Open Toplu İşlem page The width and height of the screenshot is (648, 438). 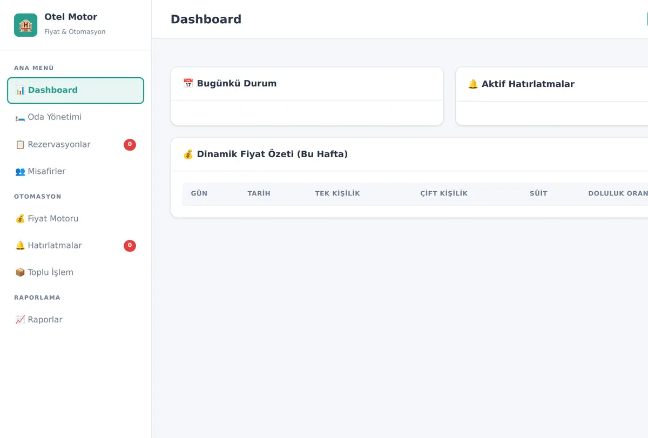[x=76, y=273]
